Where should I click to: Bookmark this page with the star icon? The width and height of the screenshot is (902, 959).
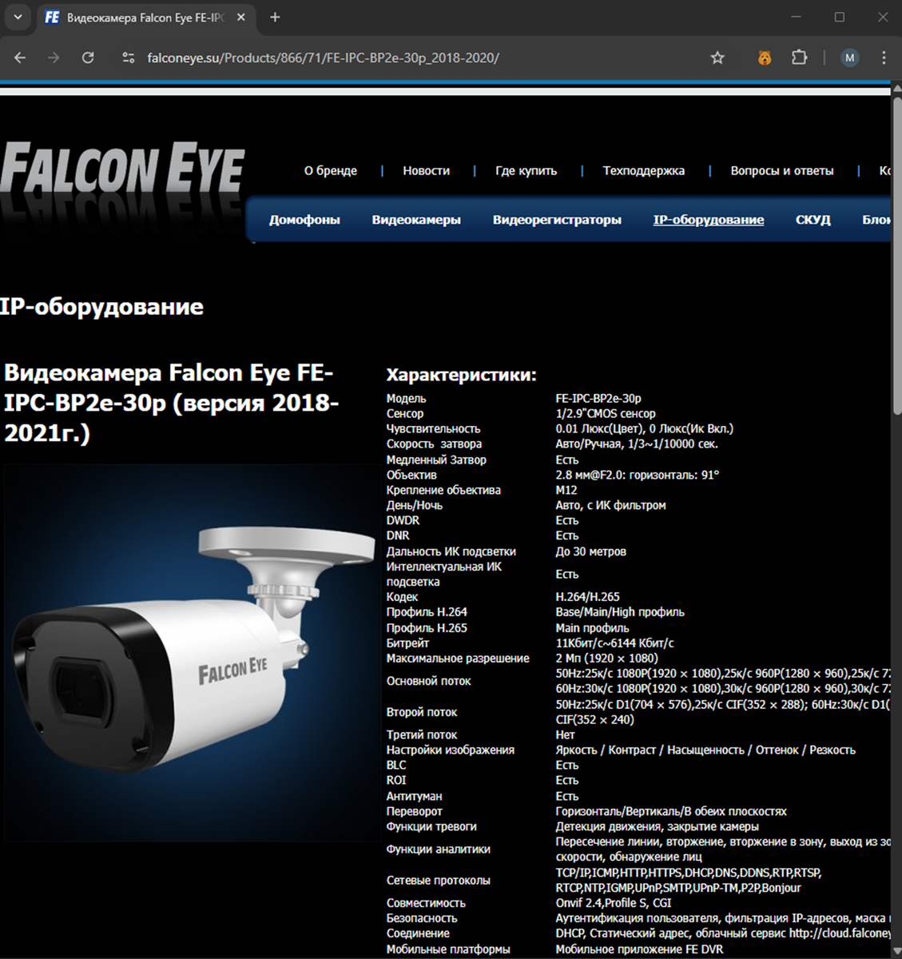point(717,58)
